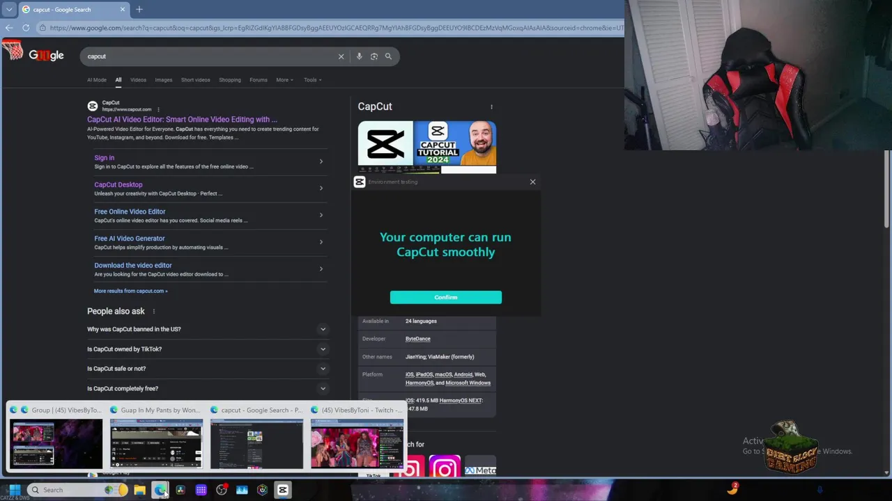Open CapCut AI Video Editor result title
The height and width of the screenshot is (501, 892).
click(x=182, y=120)
